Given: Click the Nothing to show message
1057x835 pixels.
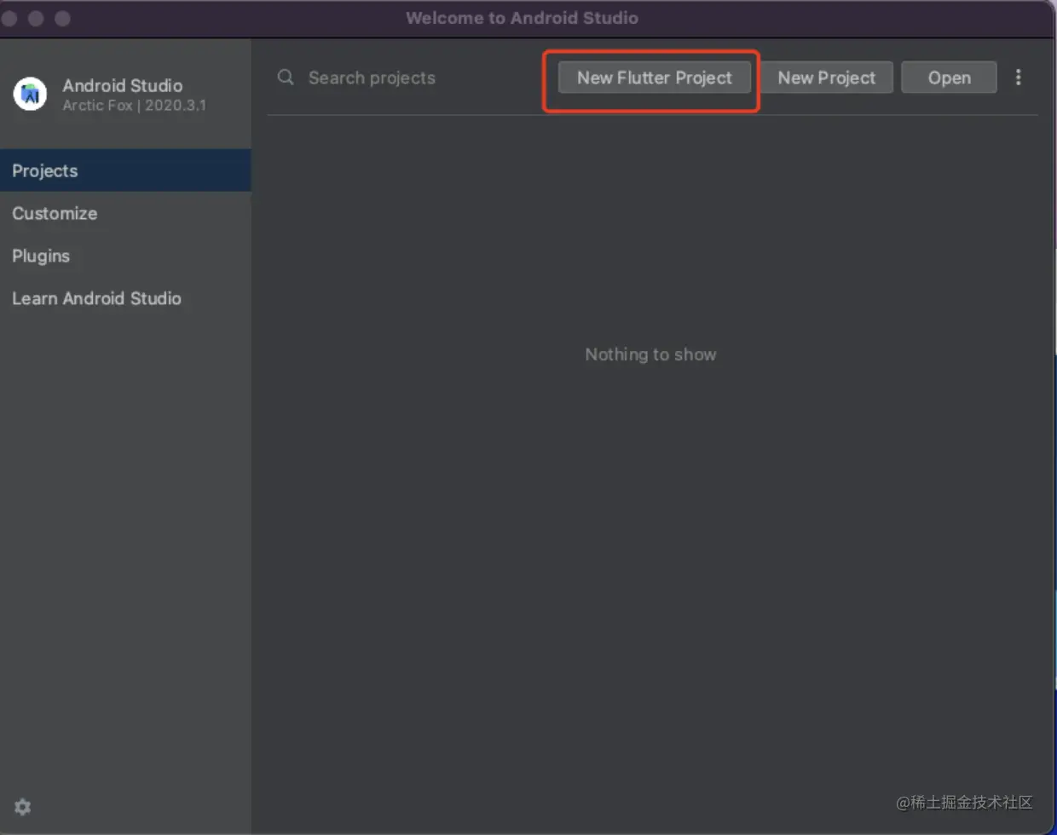Looking at the screenshot, I should tap(650, 354).
